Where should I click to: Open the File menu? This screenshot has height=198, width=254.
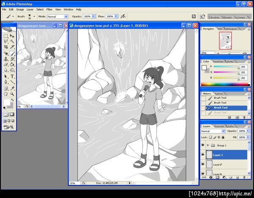4,10
